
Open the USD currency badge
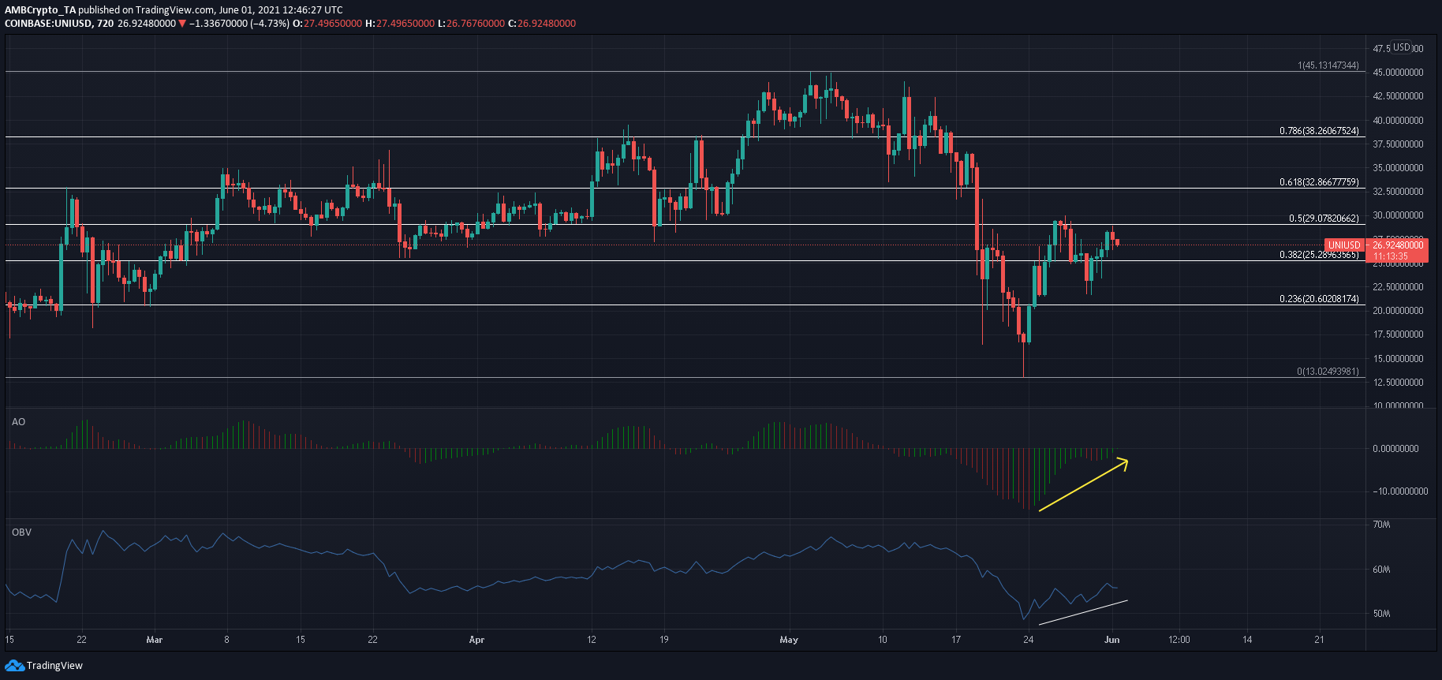tap(1402, 47)
